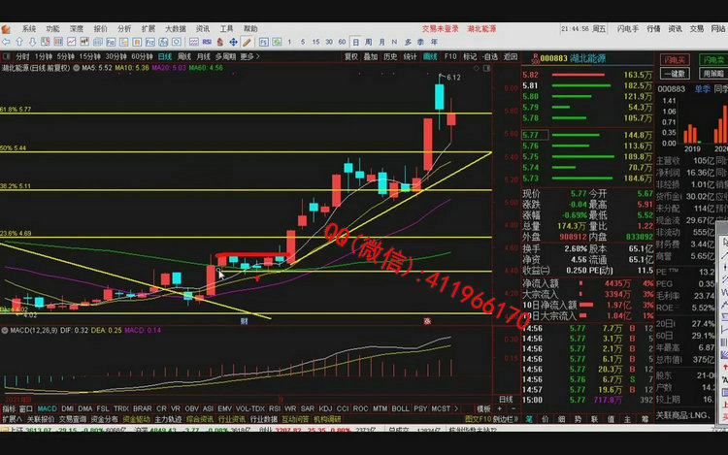This screenshot has width=728, height=455.
Task: Click the up arrow toolbar icon
Action: [x=19, y=43]
